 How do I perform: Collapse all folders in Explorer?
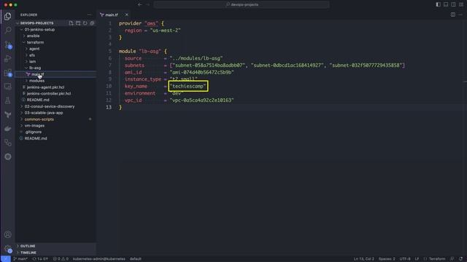pyautogui.click(x=92, y=23)
